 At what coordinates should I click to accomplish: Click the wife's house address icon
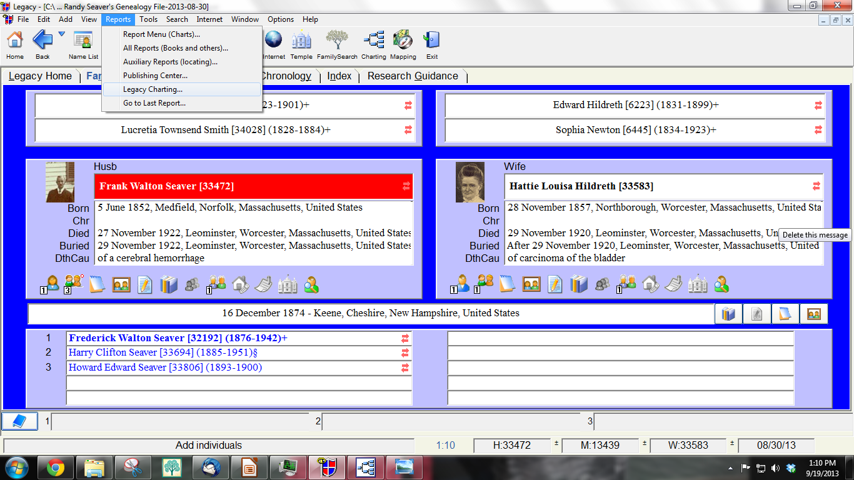click(651, 284)
